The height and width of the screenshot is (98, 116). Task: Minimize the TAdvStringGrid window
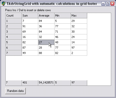(103, 4)
